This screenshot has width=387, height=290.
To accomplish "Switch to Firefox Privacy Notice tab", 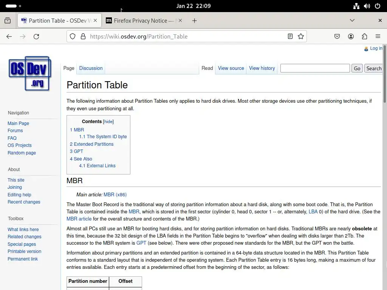I will click(144, 21).
